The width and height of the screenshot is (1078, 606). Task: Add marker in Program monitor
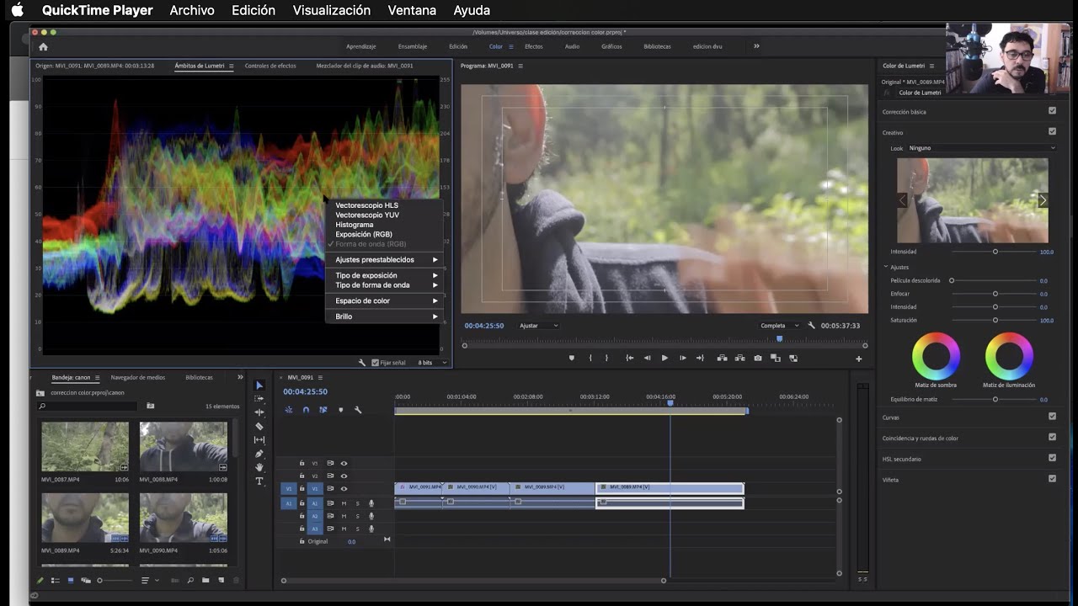[x=572, y=358]
